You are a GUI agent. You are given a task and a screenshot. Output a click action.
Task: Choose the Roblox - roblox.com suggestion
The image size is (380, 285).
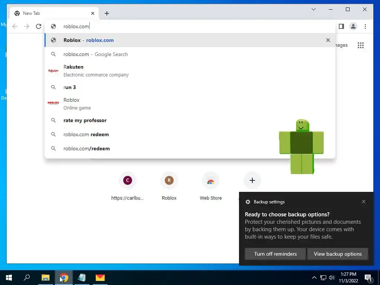coord(190,40)
